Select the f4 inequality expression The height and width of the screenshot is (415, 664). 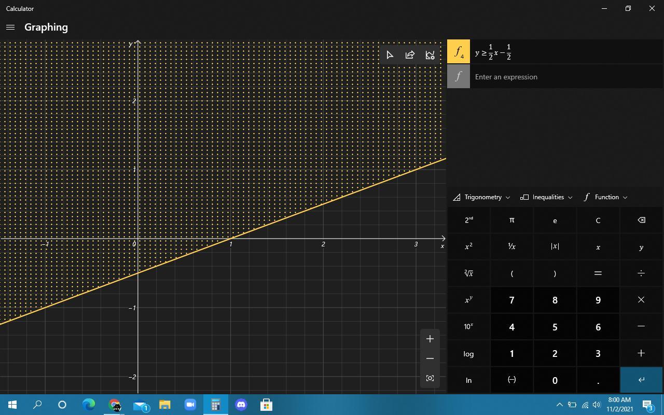coord(565,52)
